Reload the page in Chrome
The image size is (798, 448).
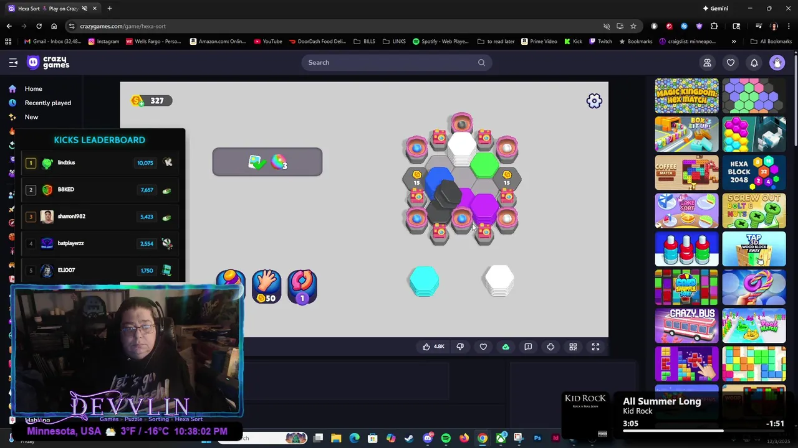click(39, 26)
